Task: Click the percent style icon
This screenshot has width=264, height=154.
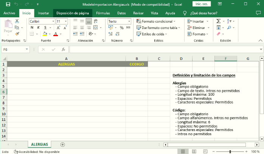Action: [121, 27]
